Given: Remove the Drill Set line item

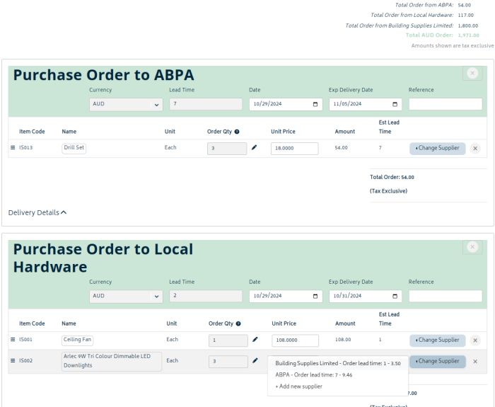Looking at the screenshot, I should 475,149.
